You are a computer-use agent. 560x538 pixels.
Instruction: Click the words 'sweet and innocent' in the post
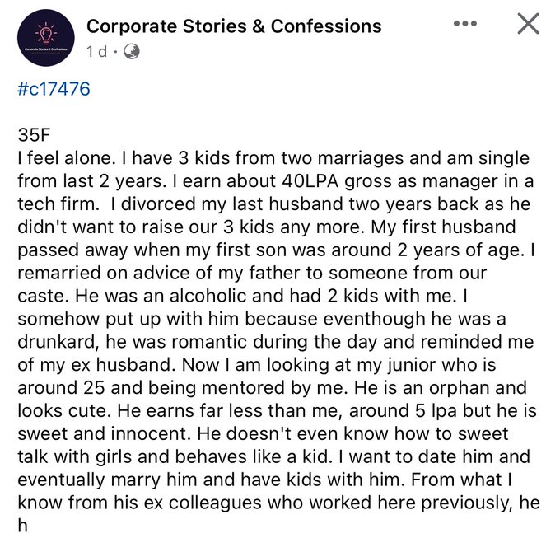point(105,433)
